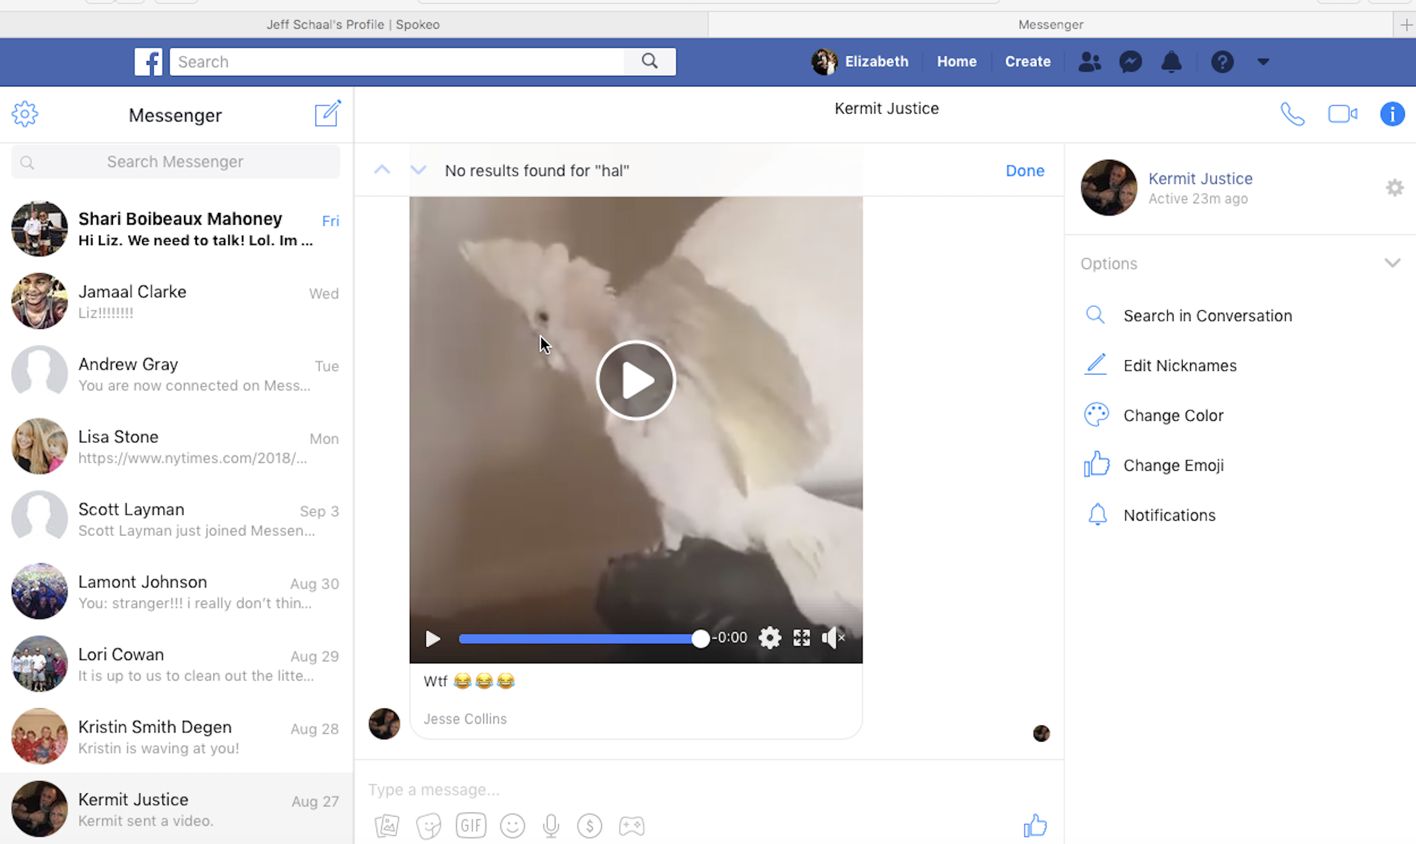Open Shari Boibeaux Mahoney conversation
The width and height of the screenshot is (1416, 844).
(x=177, y=229)
